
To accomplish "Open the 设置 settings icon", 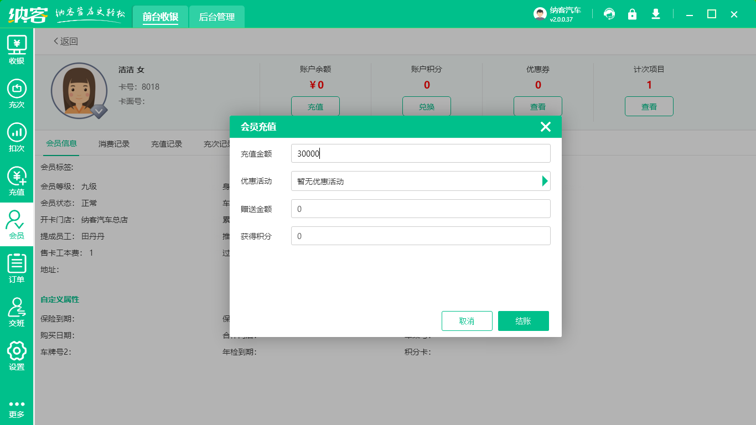I will coord(17,356).
